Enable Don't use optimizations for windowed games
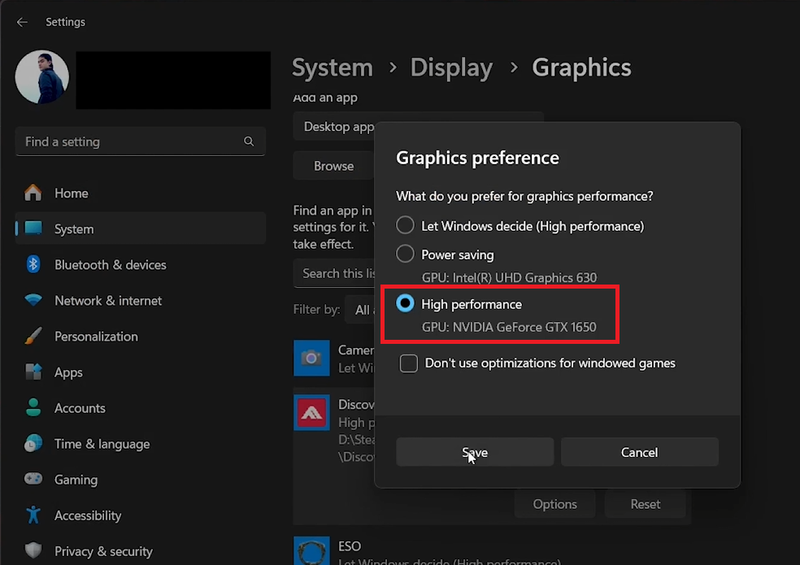Screen dimensions: 800x565 pos(409,363)
